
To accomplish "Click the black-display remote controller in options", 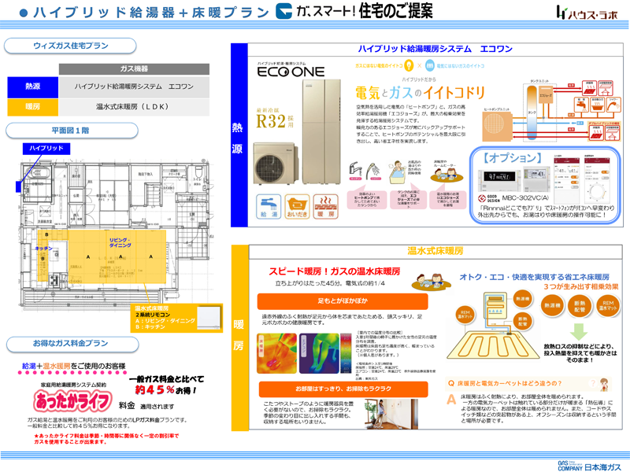I will click(498, 180).
